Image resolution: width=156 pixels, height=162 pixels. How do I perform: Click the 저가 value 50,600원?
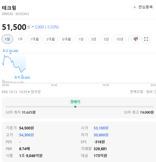coord(101,135)
